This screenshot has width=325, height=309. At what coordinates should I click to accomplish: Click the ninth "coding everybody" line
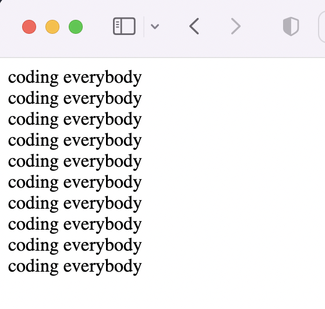click(75, 245)
